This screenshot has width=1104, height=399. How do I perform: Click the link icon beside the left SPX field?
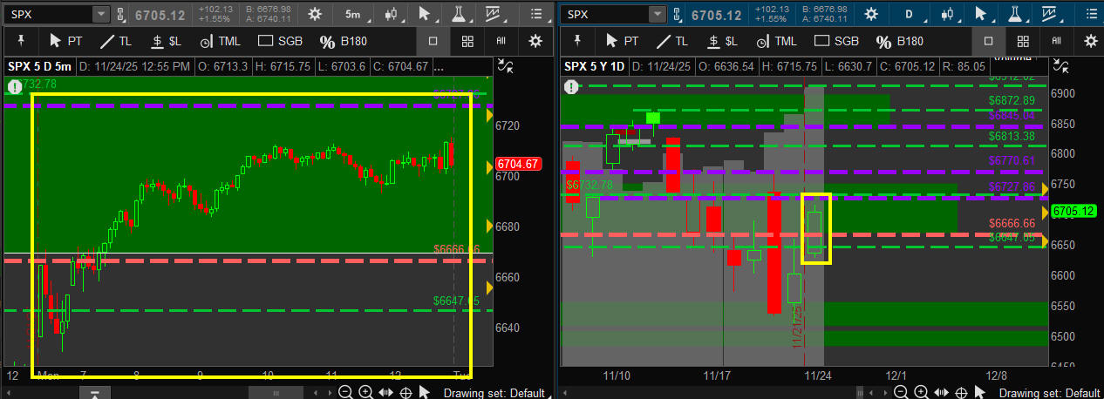pos(123,14)
